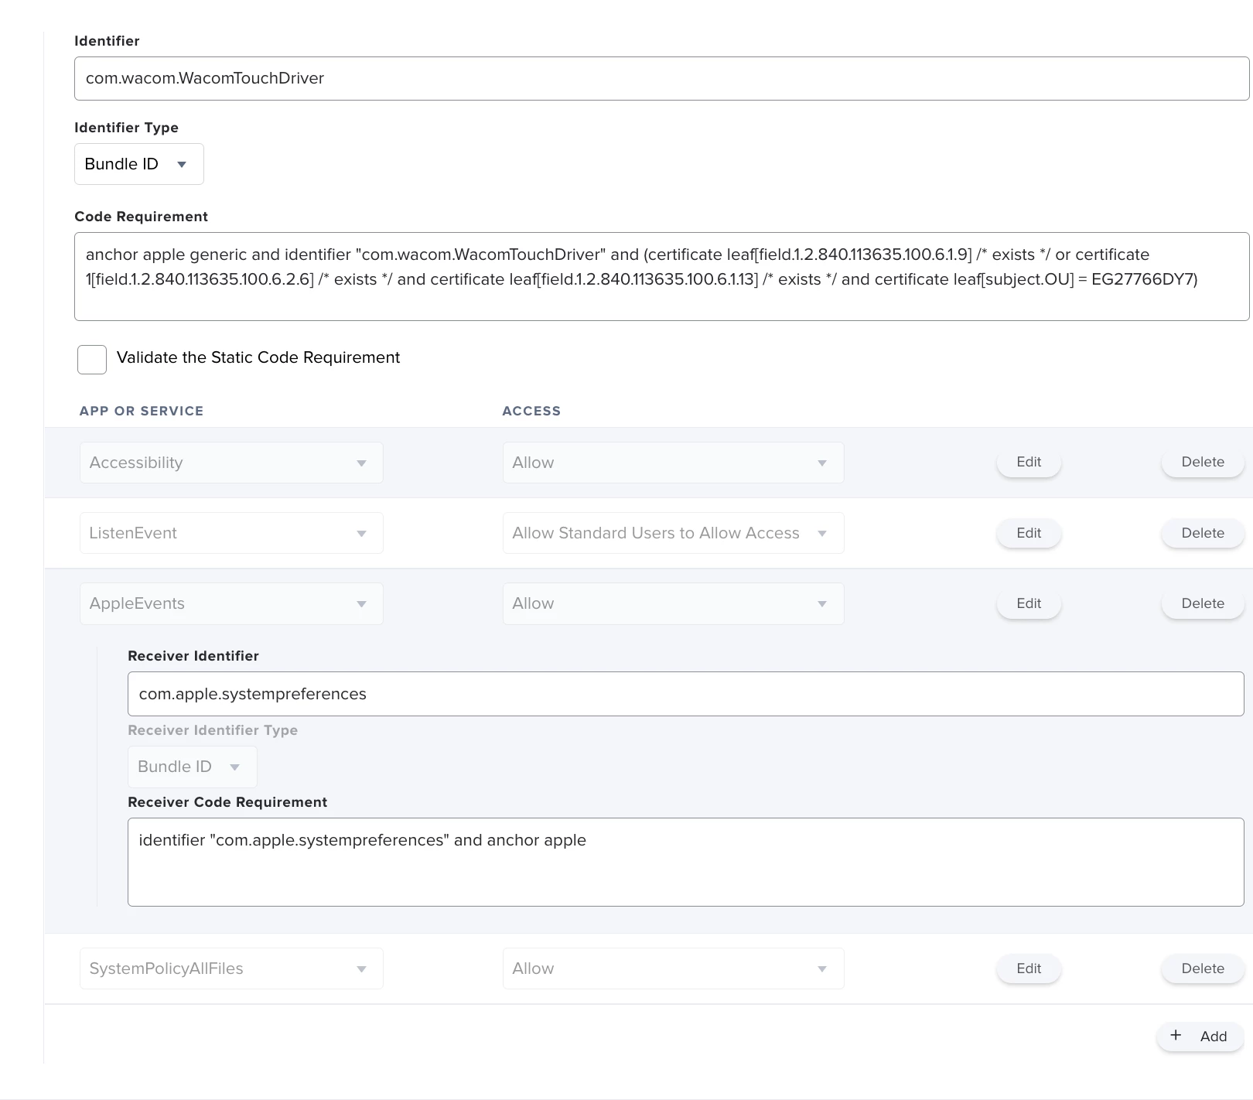Click the Receiver Identifier input field
Viewport: 1253px width, 1100px height.
click(x=685, y=694)
